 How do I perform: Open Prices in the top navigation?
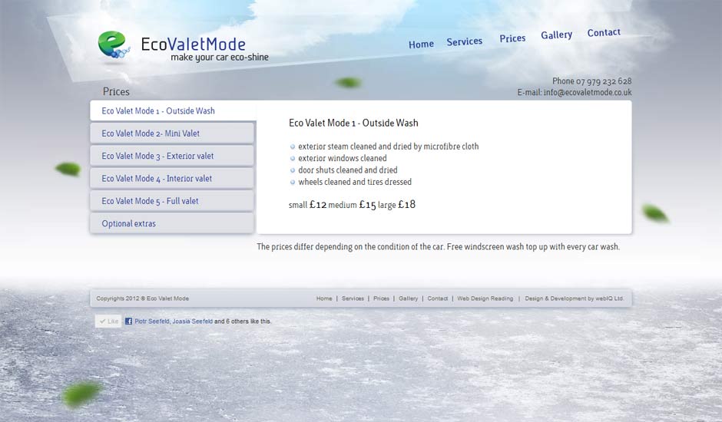click(x=512, y=38)
